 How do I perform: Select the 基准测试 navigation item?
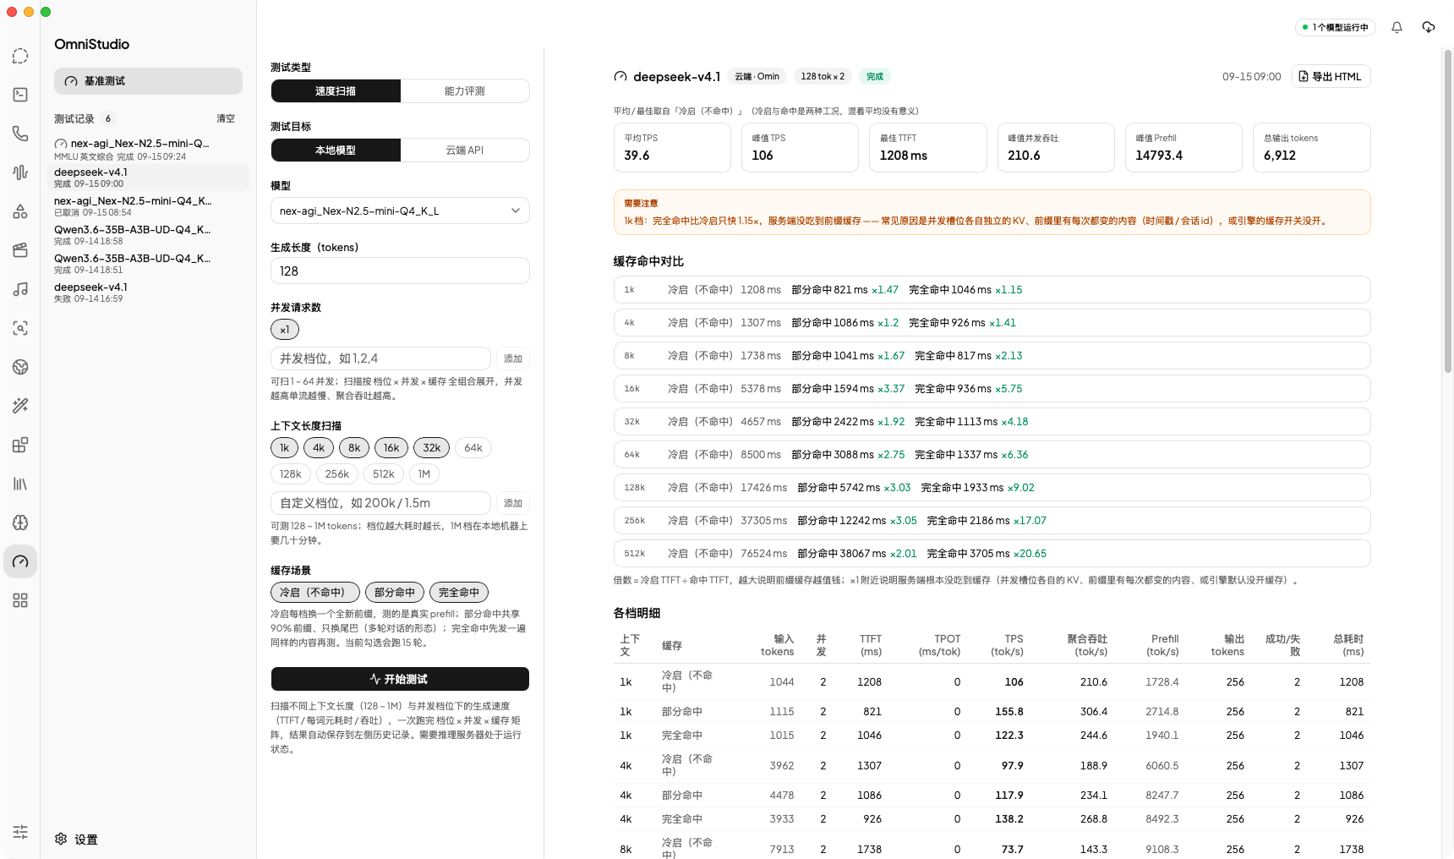(148, 81)
